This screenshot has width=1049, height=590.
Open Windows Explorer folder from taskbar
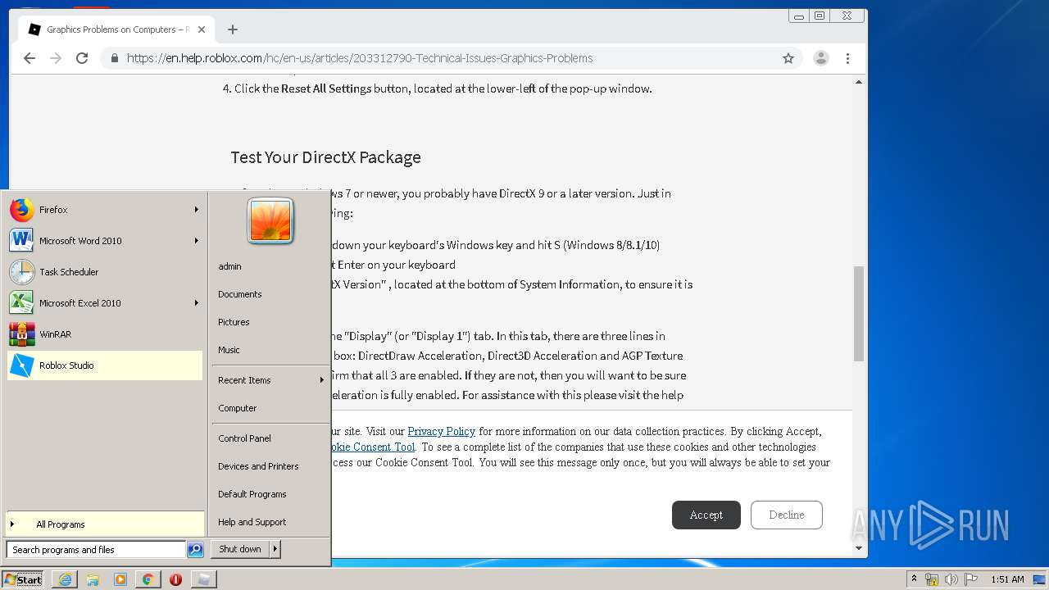[93, 579]
